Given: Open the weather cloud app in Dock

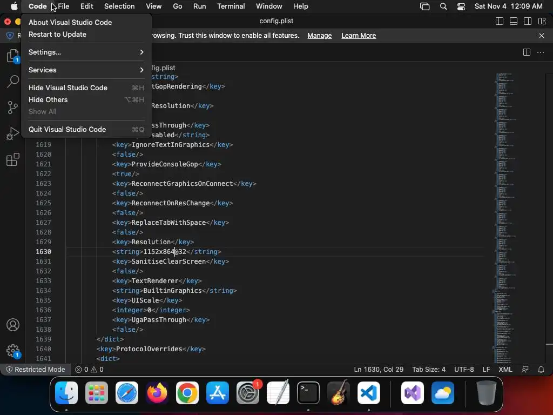Looking at the screenshot, I should 443,393.
